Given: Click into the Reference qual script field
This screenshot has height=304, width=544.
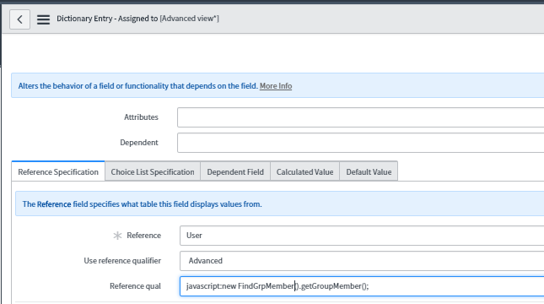Looking at the screenshot, I should pyautogui.click(x=362, y=286).
